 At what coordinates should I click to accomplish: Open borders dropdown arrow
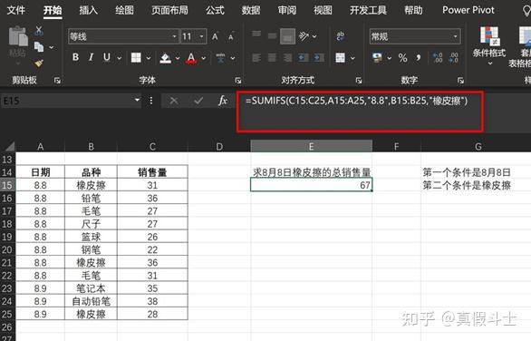(149, 58)
